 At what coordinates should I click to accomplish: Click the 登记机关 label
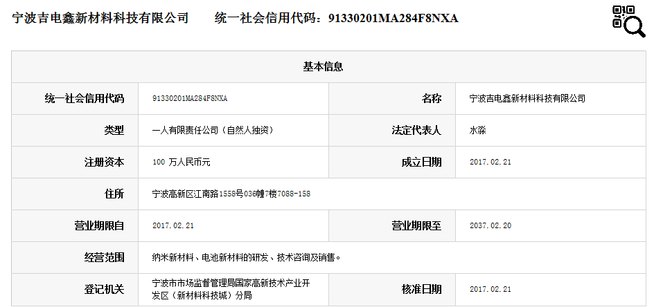click(x=105, y=289)
